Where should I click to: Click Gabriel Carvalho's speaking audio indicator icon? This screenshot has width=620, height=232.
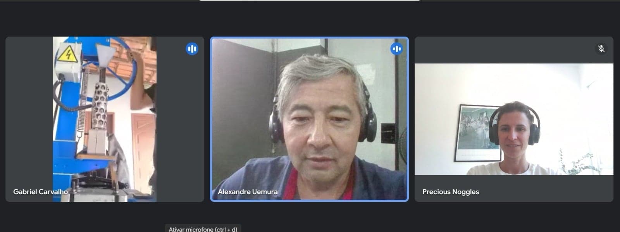click(192, 49)
